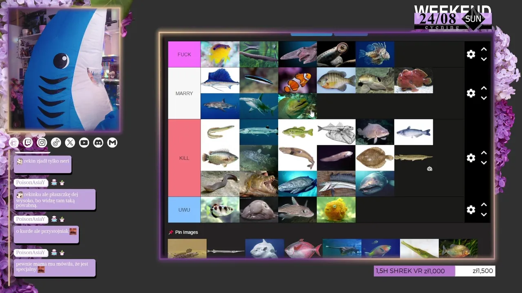The width and height of the screenshot is (522, 293).
Task: Open settings gear for the FUCK tier
Action: click(x=471, y=55)
